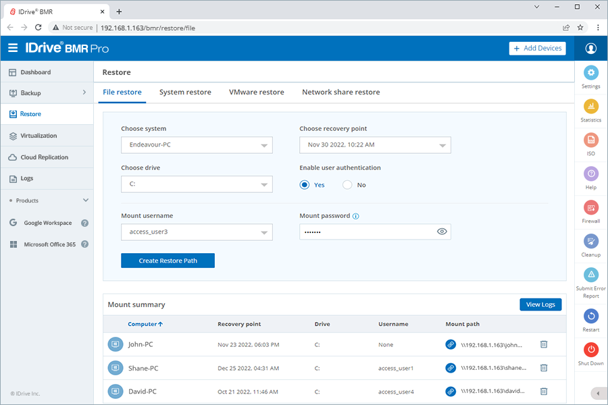Click the access_user1 username cell
Image resolution: width=608 pixels, height=405 pixels.
click(x=396, y=368)
